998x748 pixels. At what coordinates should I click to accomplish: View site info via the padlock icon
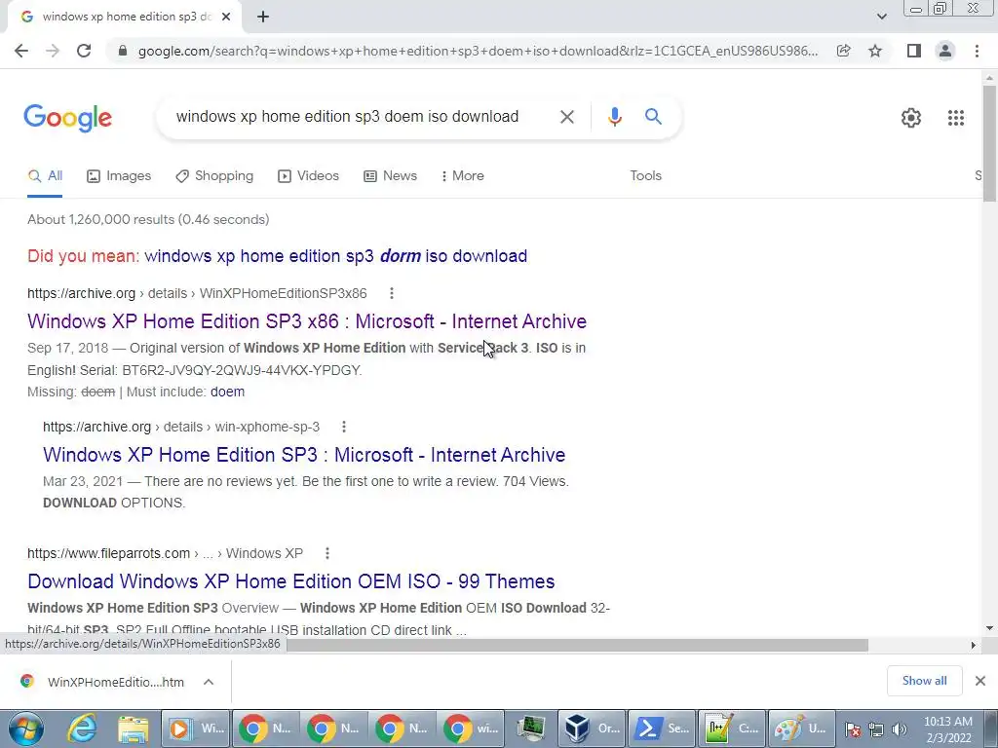coord(123,51)
